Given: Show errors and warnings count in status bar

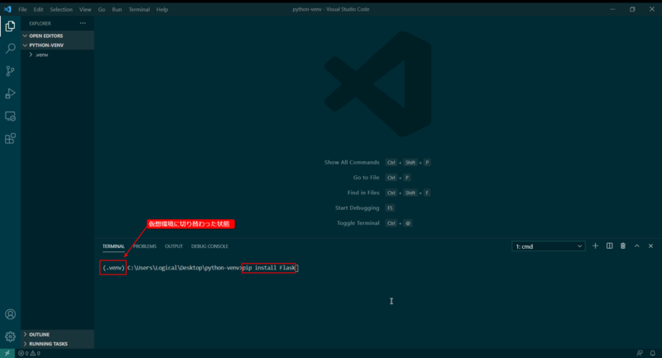Looking at the screenshot, I should (29, 353).
